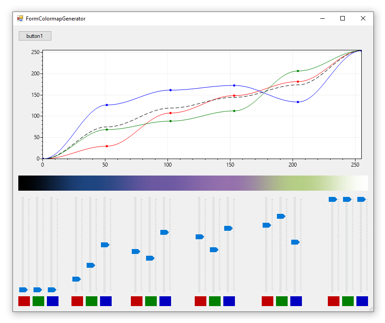Click the red swatch in the second group
This screenshot has width=385, height=323.
76,301
